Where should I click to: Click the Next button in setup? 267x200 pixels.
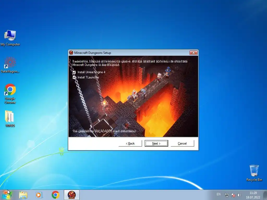pyautogui.click(x=156, y=143)
